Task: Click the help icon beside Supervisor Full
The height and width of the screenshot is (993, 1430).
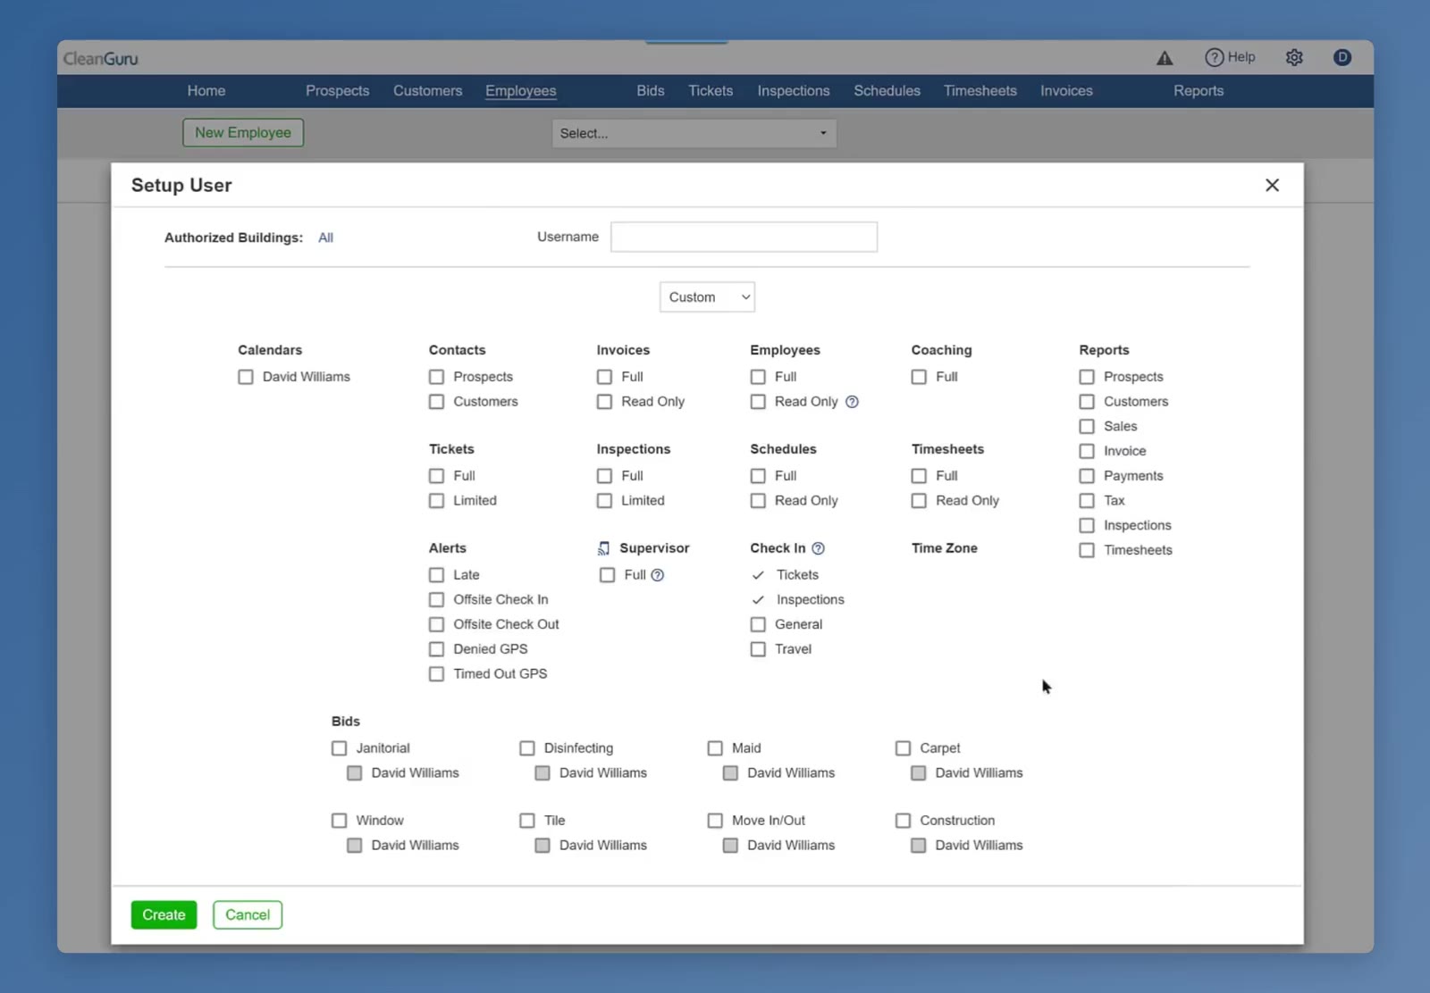Action: pyautogui.click(x=658, y=575)
